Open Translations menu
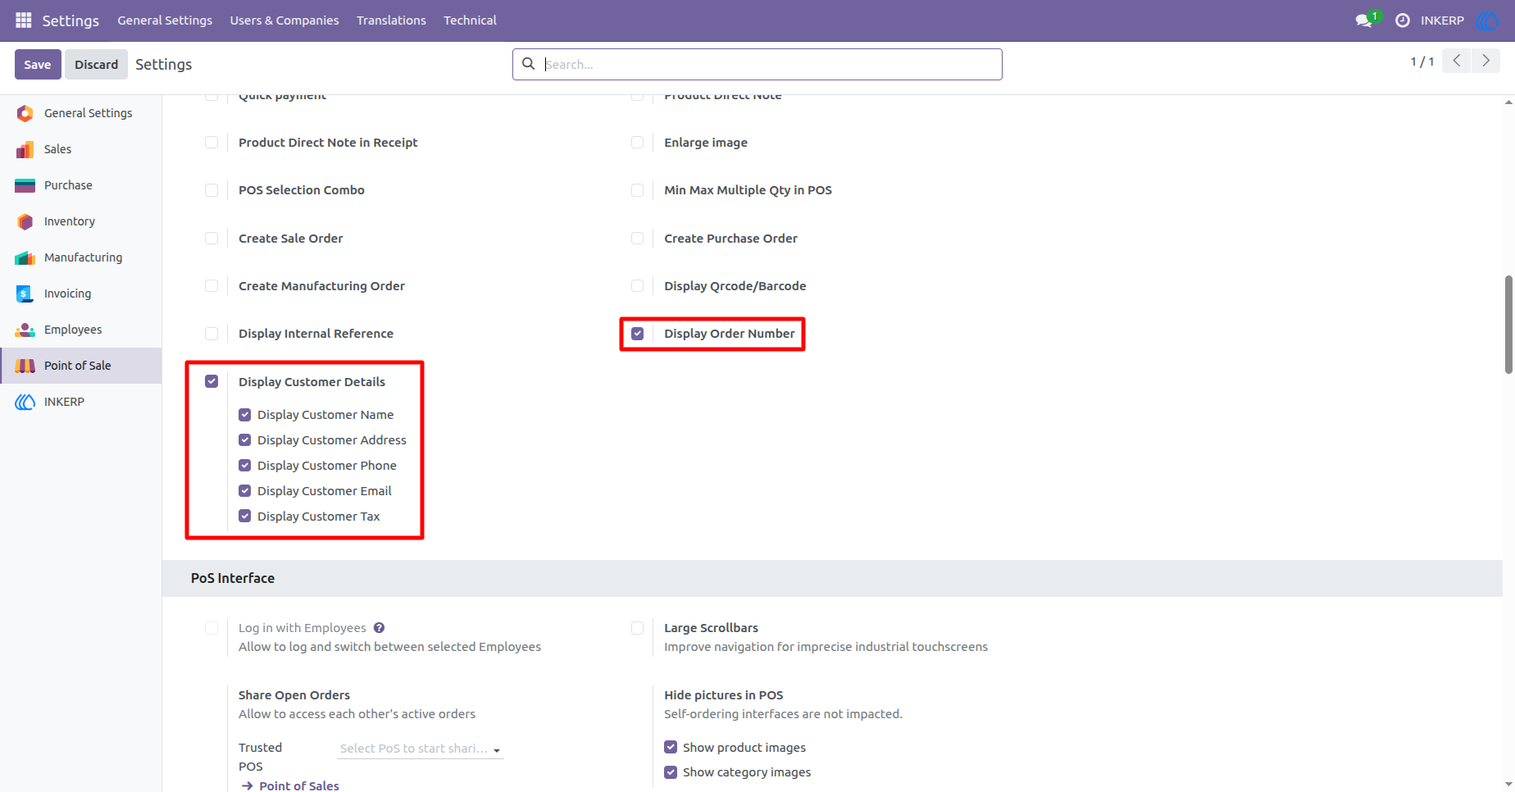Screen dimensions: 1515x792 pos(391,20)
